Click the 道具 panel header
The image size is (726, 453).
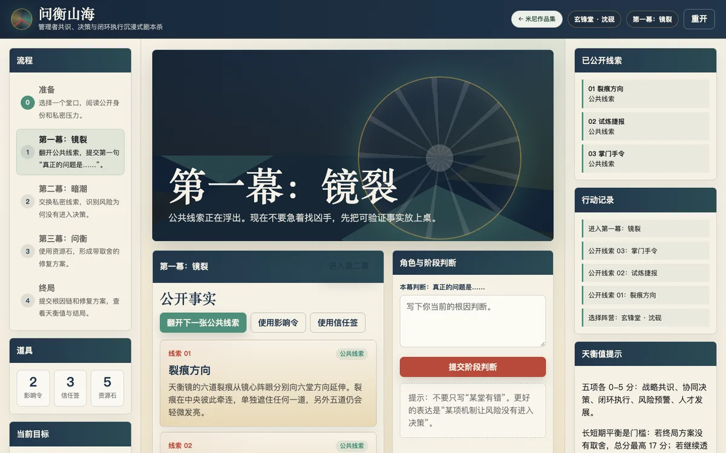[70, 350]
